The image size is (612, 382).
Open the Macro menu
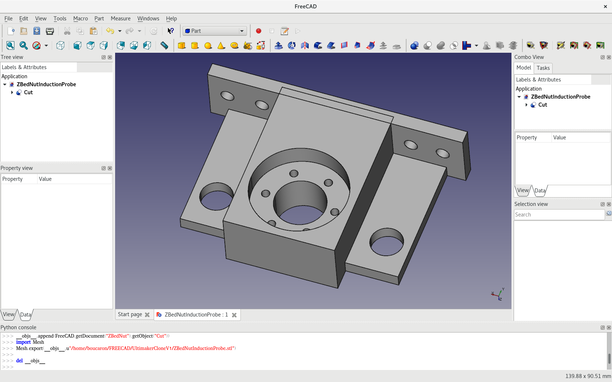click(80, 19)
